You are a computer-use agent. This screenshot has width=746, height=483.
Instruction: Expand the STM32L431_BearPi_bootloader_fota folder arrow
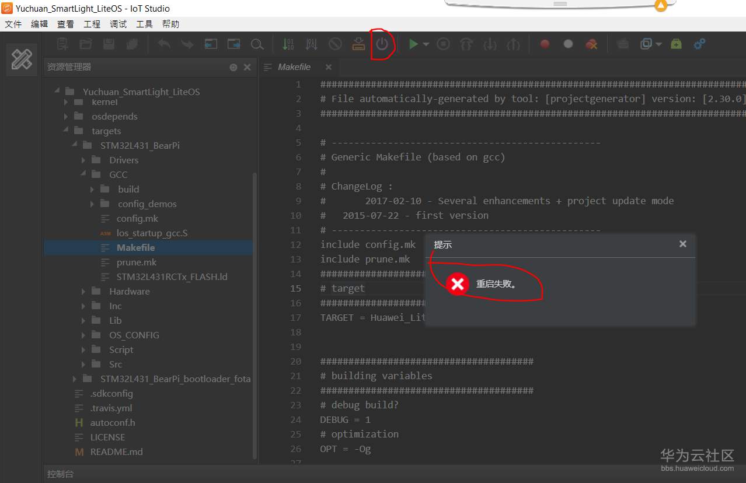coord(74,379)
